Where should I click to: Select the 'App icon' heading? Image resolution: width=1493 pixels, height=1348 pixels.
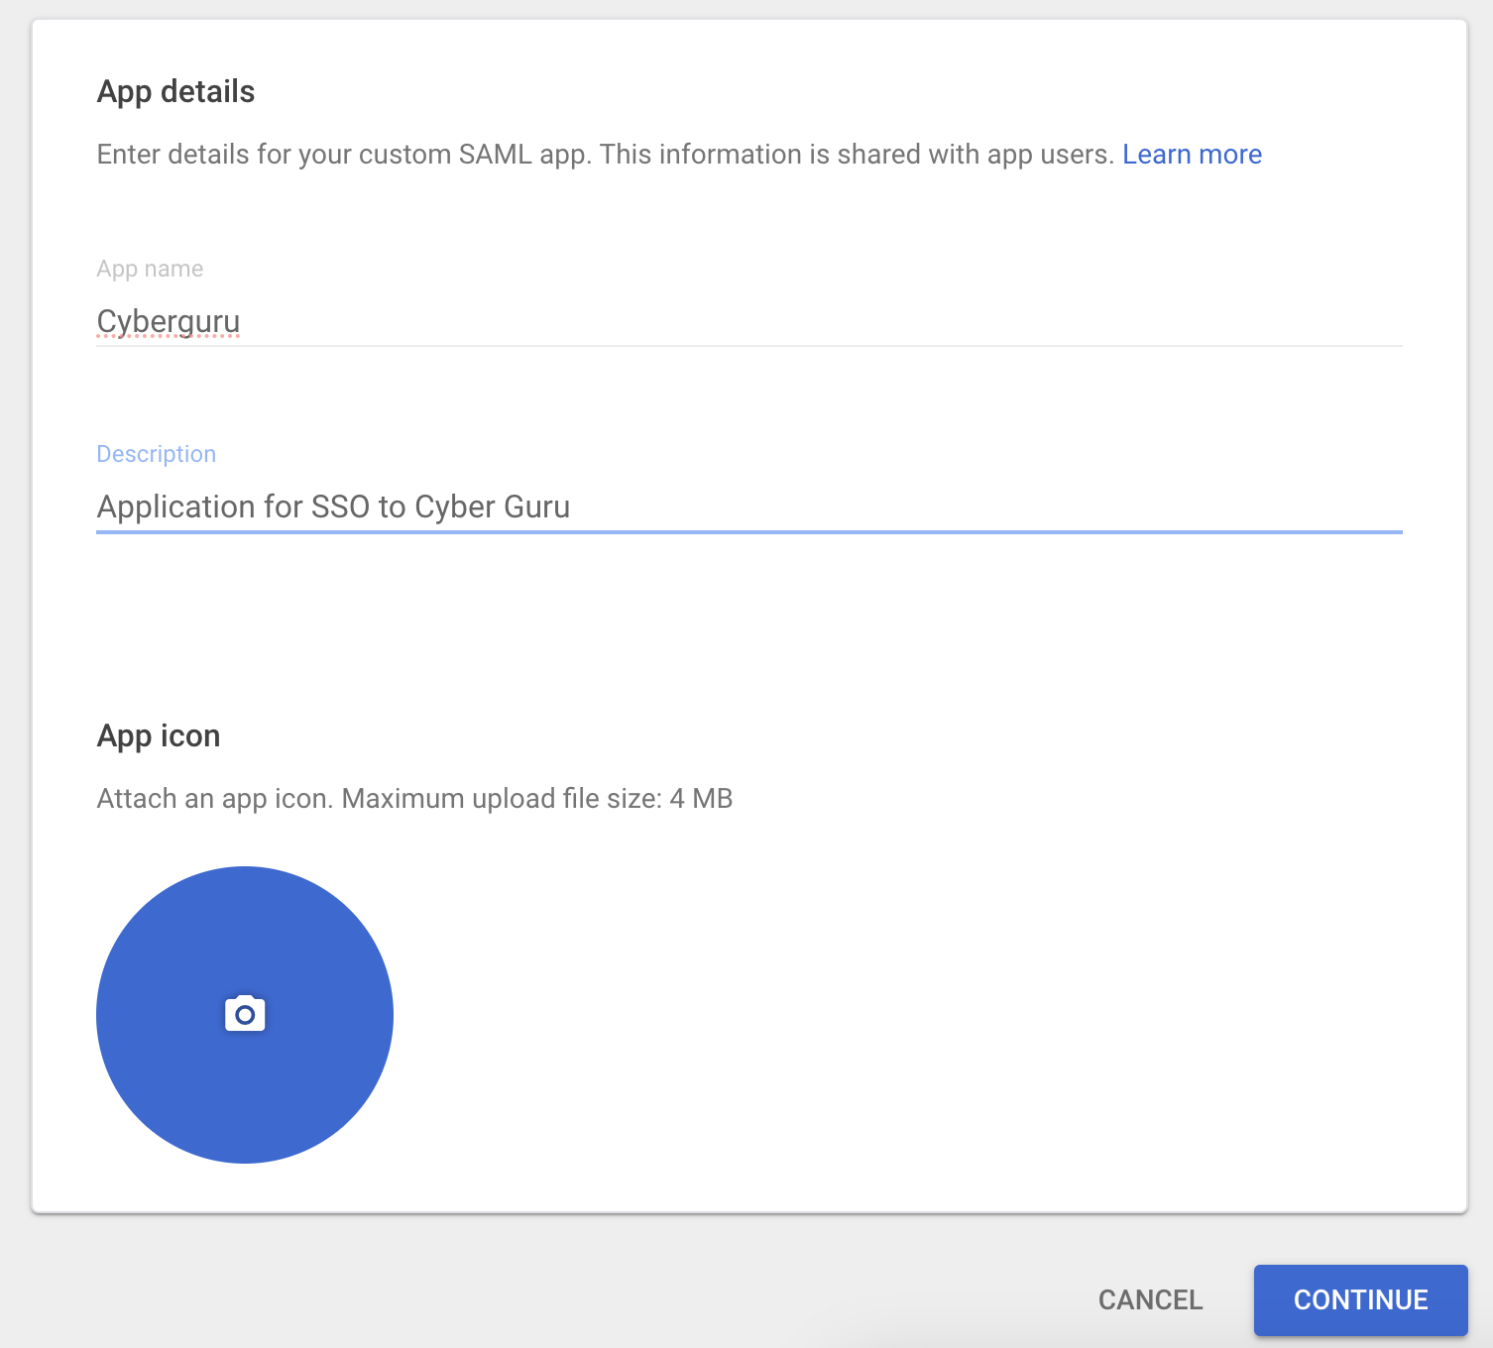pos(159,735)
